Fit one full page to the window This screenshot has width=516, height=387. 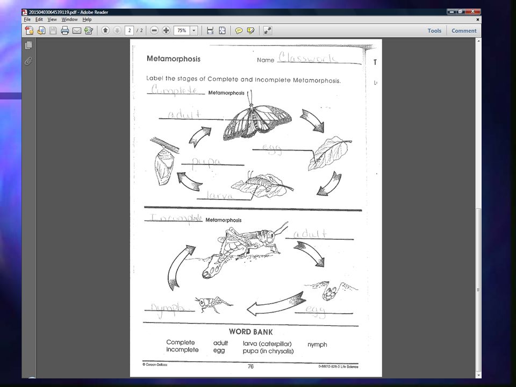pyautogui.click(x=222, y=31)
